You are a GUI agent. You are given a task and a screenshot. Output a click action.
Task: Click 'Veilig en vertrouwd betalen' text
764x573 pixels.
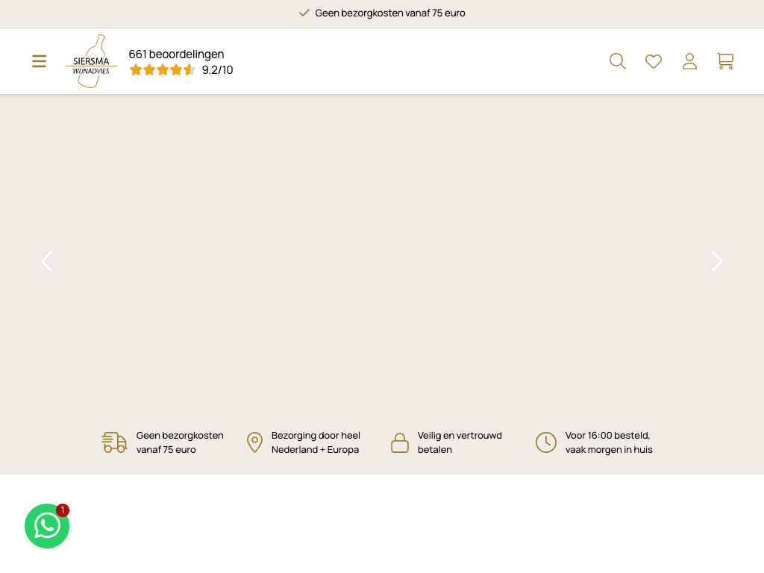[460, 442]
